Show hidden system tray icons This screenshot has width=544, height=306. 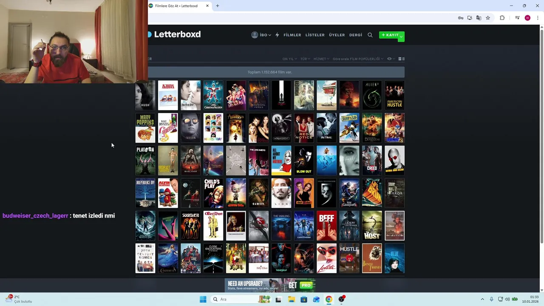click(482, 299)
